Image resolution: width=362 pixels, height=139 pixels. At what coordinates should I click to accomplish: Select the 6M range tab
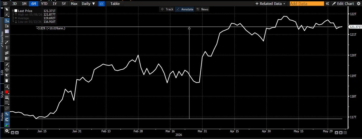tap(33, 4)
